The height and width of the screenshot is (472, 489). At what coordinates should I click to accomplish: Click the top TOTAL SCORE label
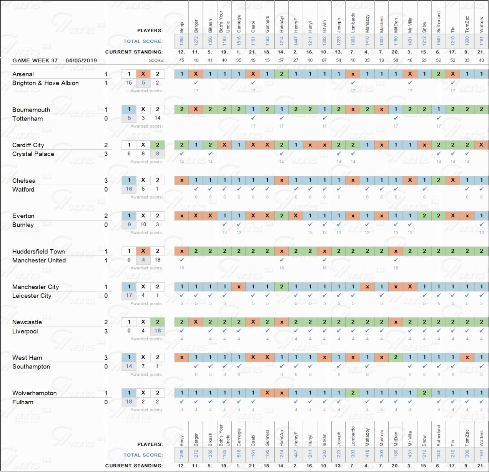(143, 41)
